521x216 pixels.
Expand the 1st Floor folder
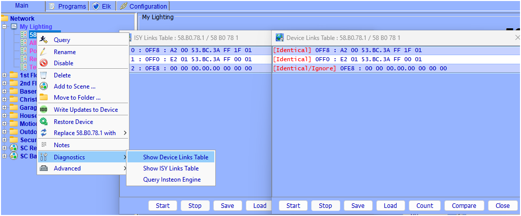(x=5, y=75)
